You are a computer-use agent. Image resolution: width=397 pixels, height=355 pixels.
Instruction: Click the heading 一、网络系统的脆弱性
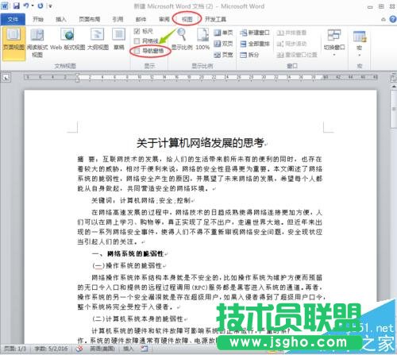pyautogui.click(x=128, y=253)
